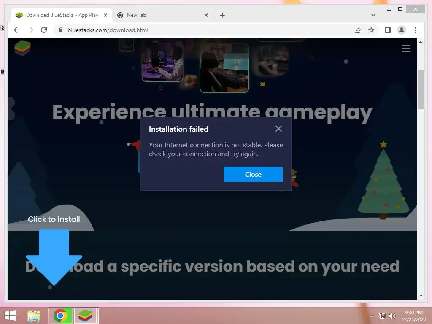Expand the tab search dropdown
The width and height of the screenshot is (432, 324).
click(373, 15)
